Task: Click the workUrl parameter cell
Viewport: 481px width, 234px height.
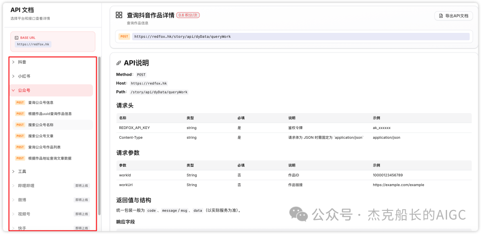Action: click(126, 185)
